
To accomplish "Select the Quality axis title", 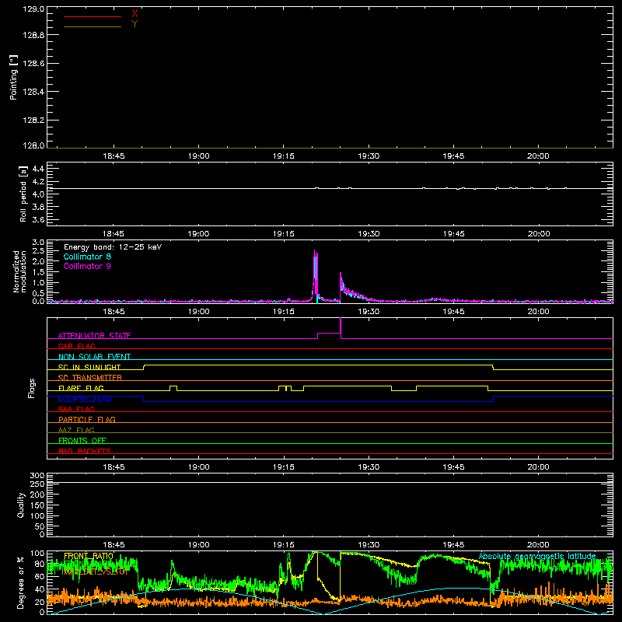I will pyautogui.click(x=21, y=505).
